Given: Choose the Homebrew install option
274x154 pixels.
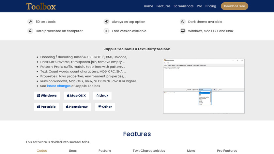Looking at the screenshot, I should [77, 107].
